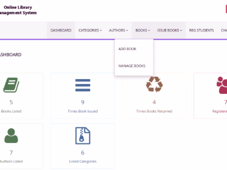Image resolution: width=227 pixels, height=170 pixels.
Task: Click the Times Books Returned label
Action: click(x=154, y=111)
